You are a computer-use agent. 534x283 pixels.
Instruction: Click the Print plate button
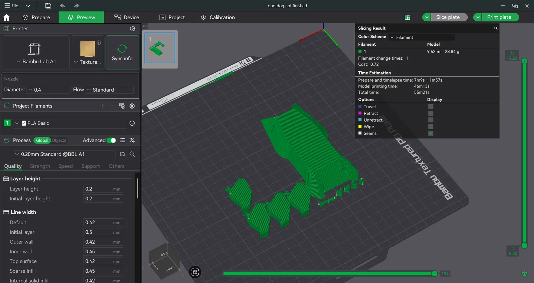[499, 17]
